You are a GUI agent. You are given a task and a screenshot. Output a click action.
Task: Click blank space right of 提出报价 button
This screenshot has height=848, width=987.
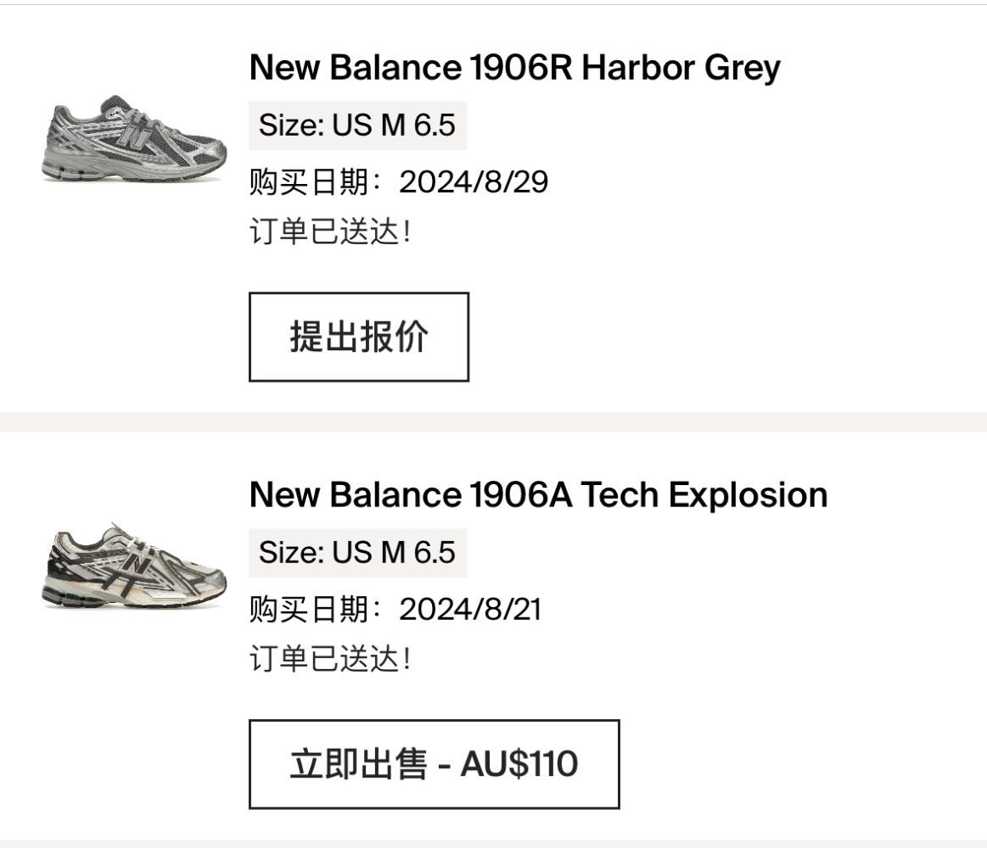[x=721, y=337]
